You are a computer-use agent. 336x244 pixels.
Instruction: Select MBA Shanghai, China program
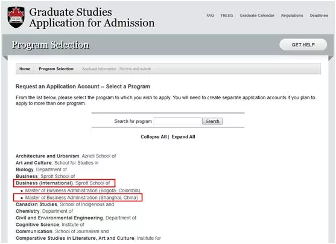coord(81,198)
